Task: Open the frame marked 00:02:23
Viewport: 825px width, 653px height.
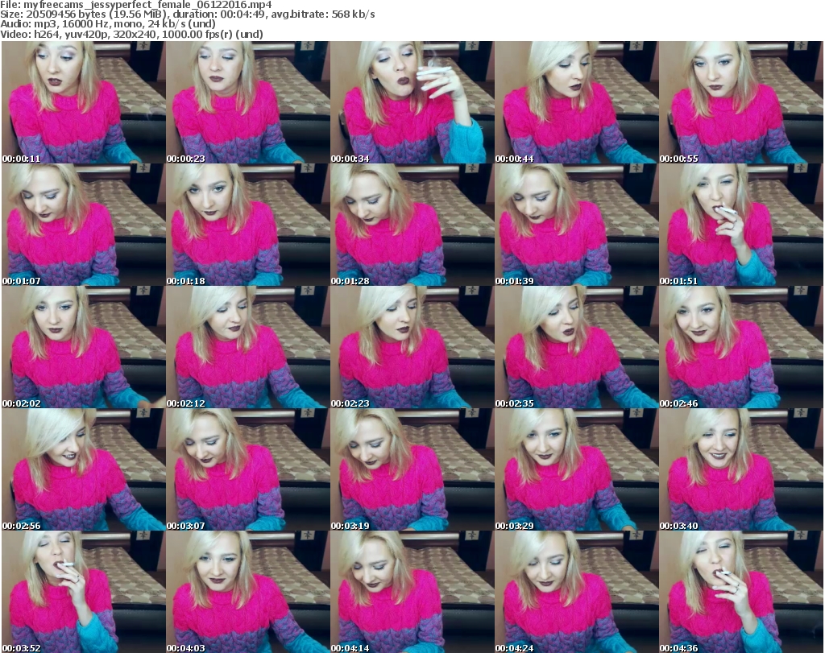Action: tap(412, 347)
